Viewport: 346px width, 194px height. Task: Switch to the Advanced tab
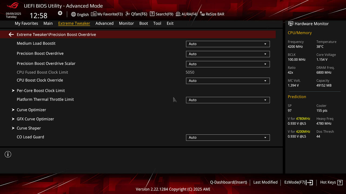tap(104, 23)
